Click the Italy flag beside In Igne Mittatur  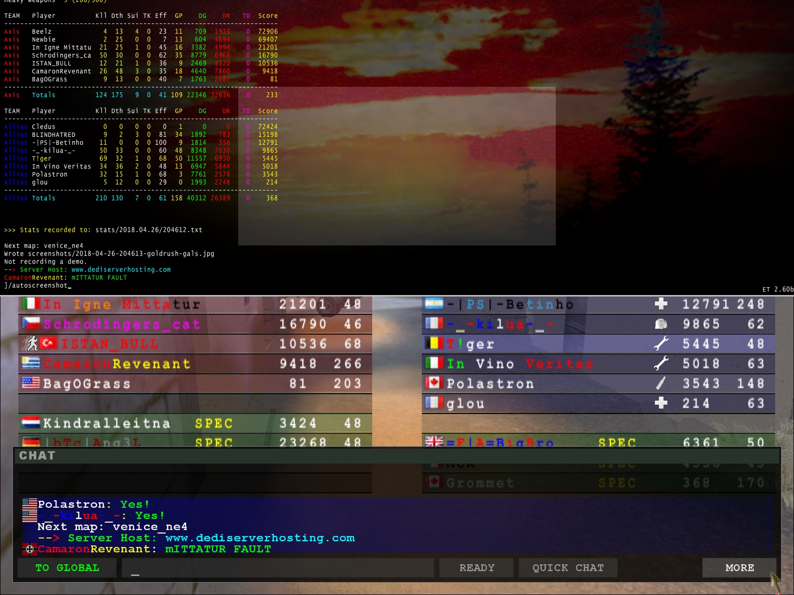pyautogui.click(x=31, y=303)
